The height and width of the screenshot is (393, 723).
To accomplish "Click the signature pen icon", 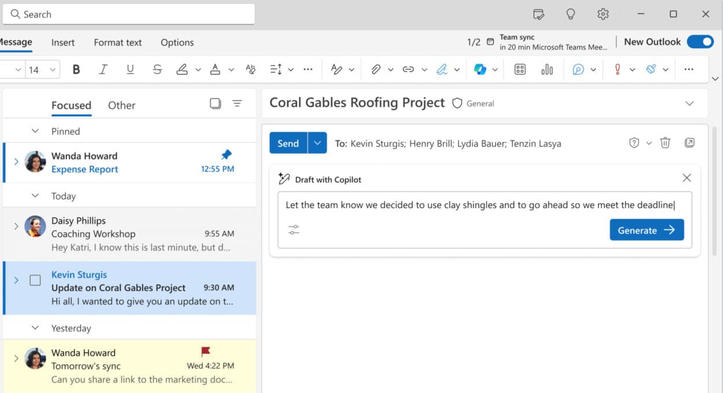I will pyautogui.click(x=442, y=69).
